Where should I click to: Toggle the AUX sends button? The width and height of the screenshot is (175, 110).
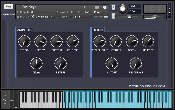pyautogui.click(x=169, y=12)
